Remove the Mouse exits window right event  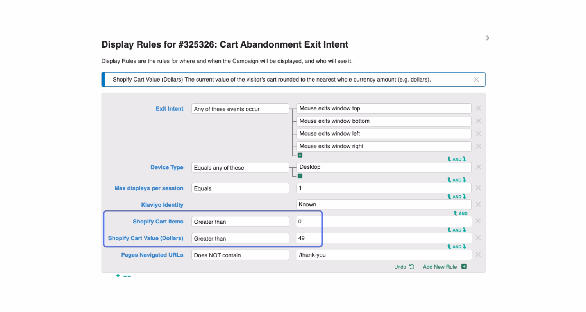click(x=478, y=146)
